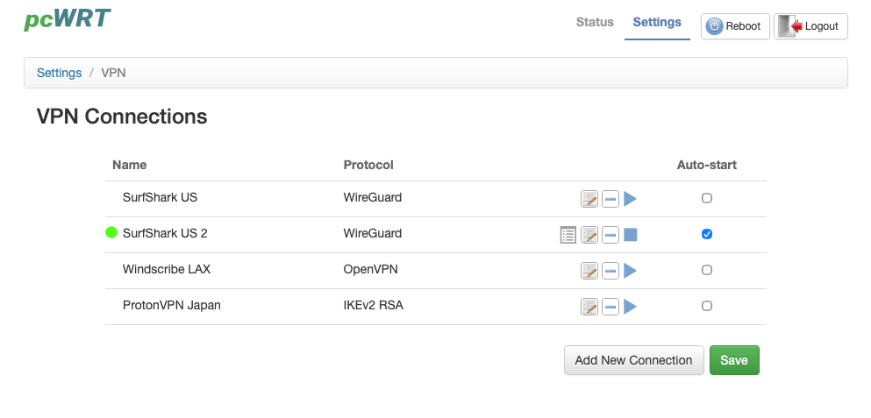Start the SurfShark US VPN connection
Image resolution: width=871 pixels, height=418 pixels.
point(630,199)
